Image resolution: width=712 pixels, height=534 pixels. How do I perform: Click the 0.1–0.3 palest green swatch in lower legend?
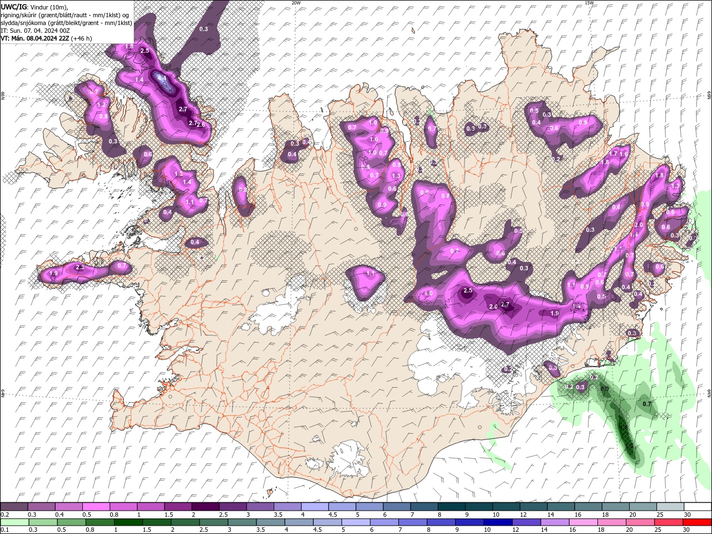(x=14, y=522)
